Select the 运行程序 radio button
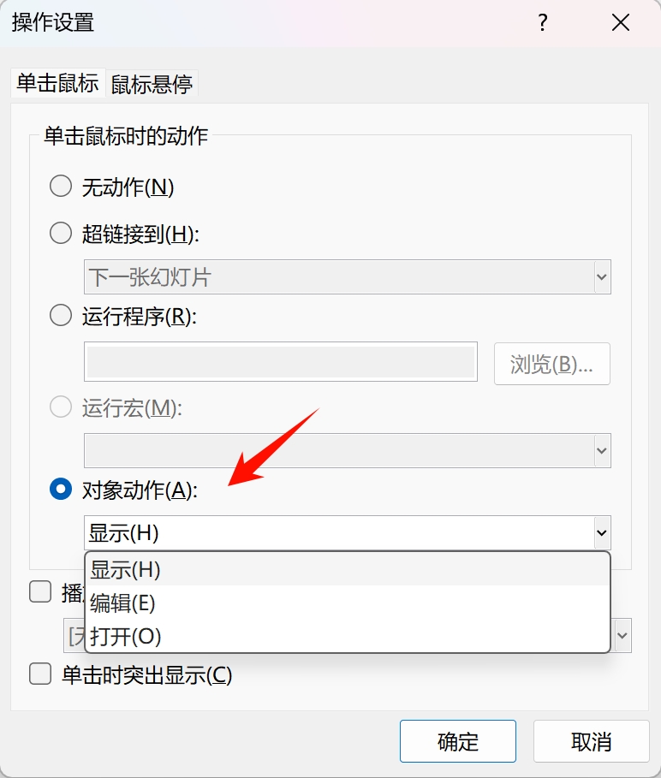The height and width of the screenshot is (778, 661). coord(60,315)
